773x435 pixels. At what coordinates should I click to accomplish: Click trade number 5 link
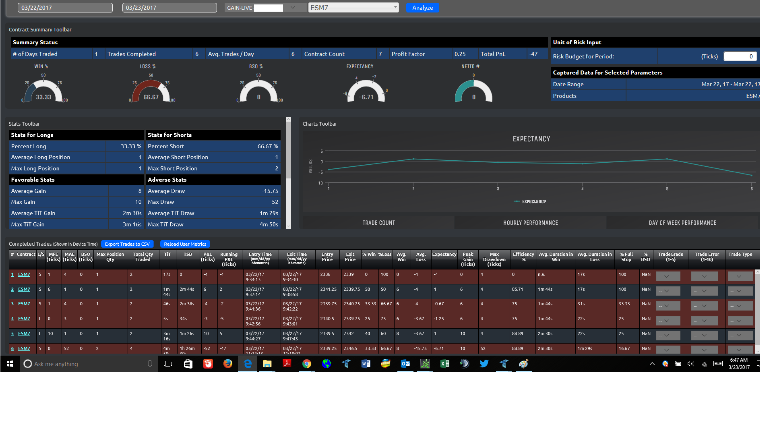click(x=12, y=333)
